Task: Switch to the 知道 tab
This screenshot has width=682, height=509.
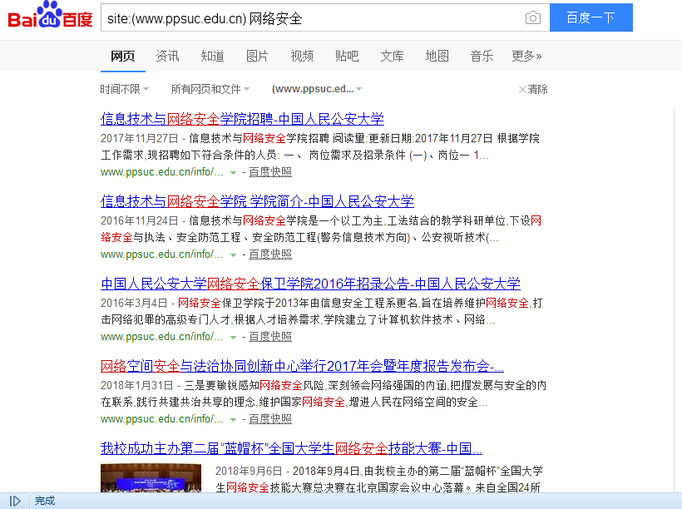Action: [x=212, y=56]
